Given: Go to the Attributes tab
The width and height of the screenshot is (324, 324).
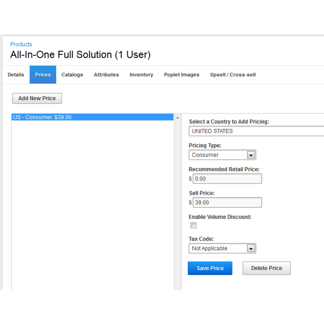Looking at the screenshot, I should (106, 75).
